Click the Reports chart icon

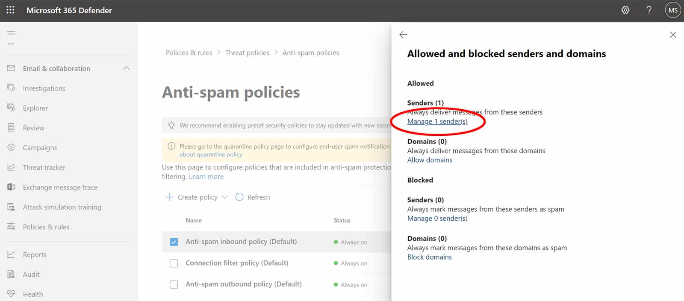click(x=11, y=254)
